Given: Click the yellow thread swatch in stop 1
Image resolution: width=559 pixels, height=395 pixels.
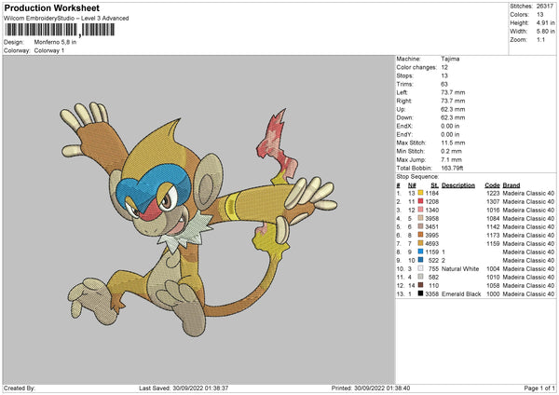Looking at the screenshot, I should point(421,192).
